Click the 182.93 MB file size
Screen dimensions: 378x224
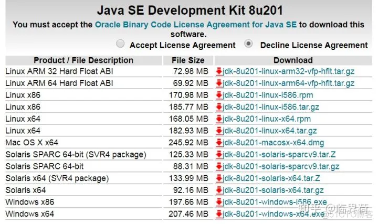point(188,131)
